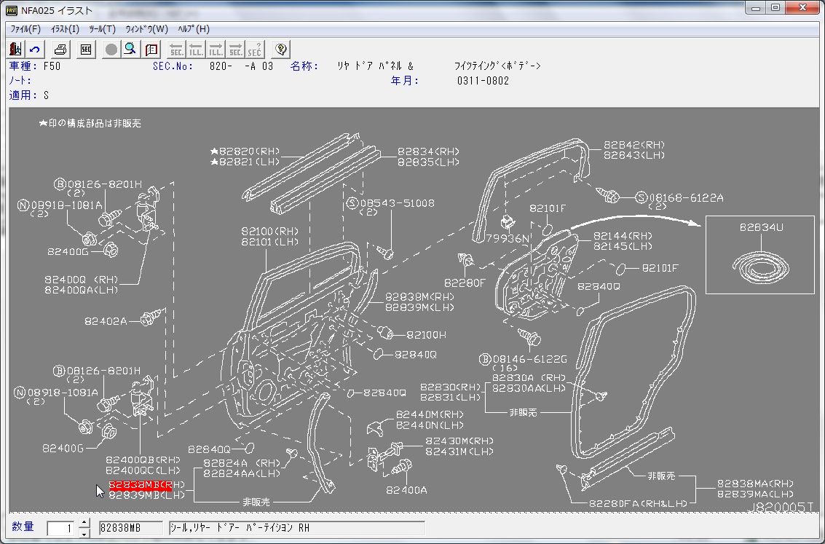The width and height of the screenshot is (825, 544).
Task: Select part number 82834(RH)
Action: 428,151
